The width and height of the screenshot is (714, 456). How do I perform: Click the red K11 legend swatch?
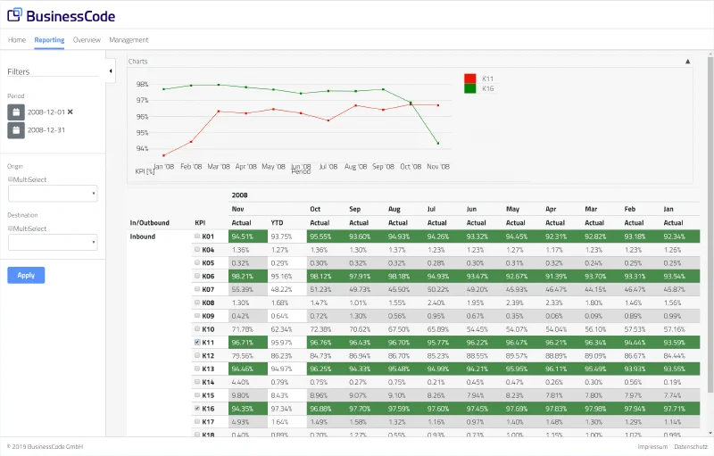pyautogui.click(x=469, y=79)
